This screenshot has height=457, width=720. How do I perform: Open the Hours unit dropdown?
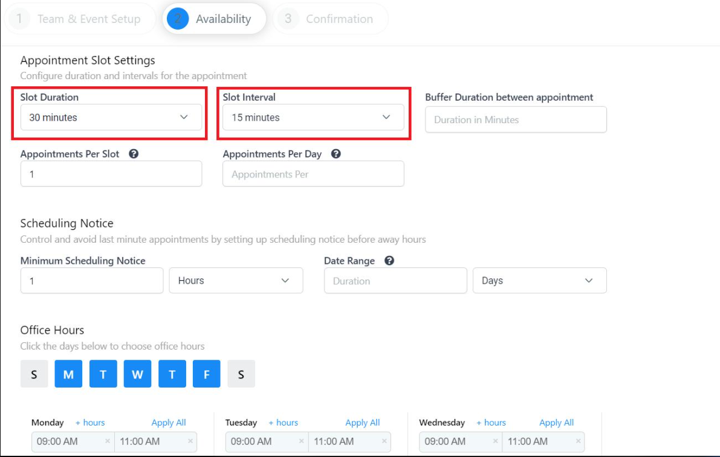(236, 281)
